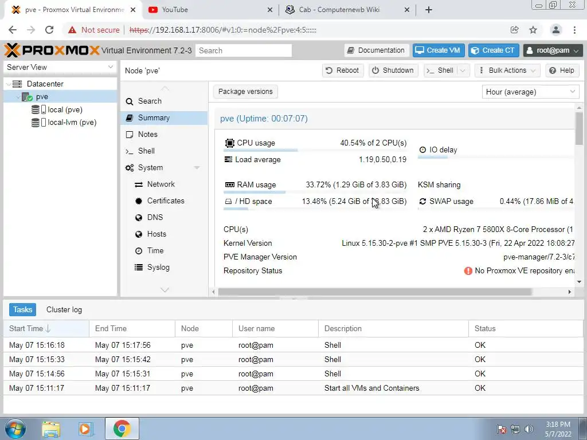The image size is (587, 440).
Task: Close the YouTube tab
Action: point(270,10)
